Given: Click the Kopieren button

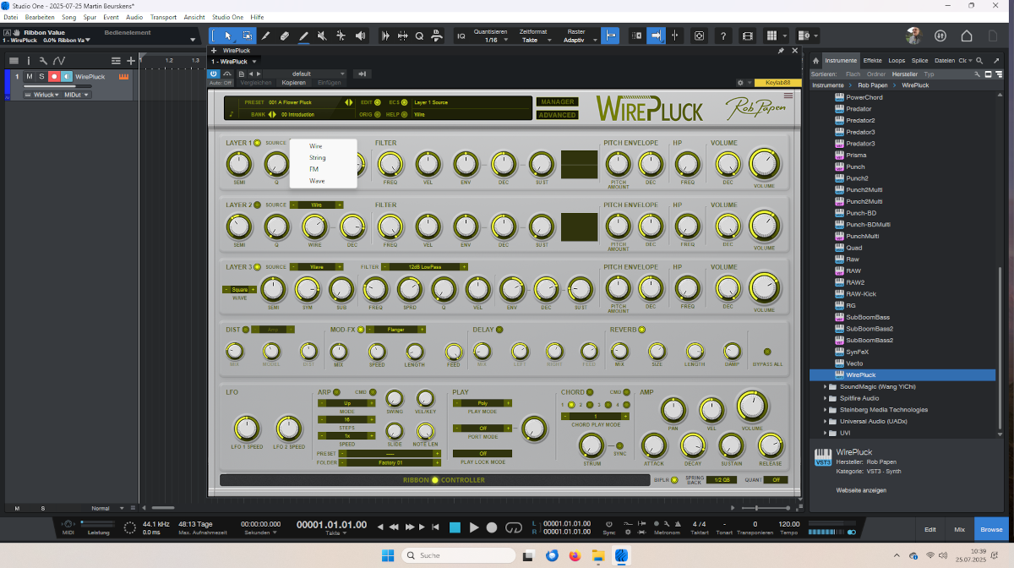Looking at the screenshot, I should [294, 83].
